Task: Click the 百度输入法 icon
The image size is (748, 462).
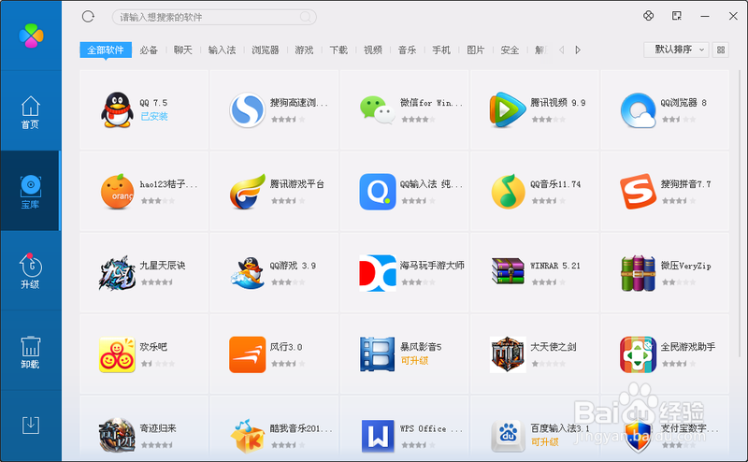Action: click(508, 435)
